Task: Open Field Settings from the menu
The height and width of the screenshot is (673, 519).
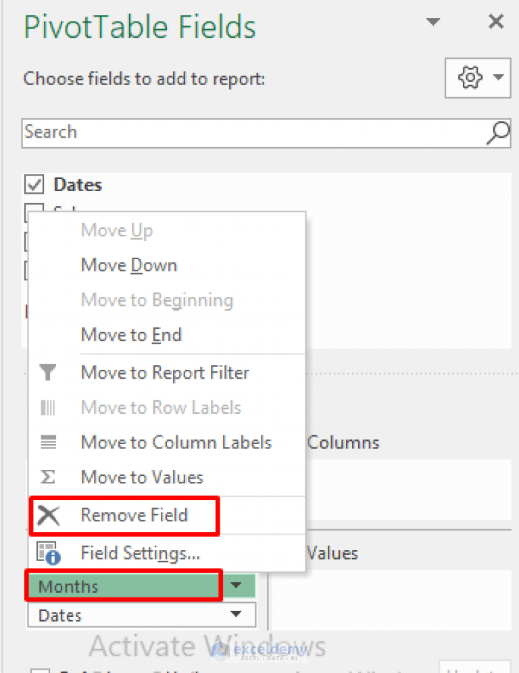Action: (x=141, y=552)
